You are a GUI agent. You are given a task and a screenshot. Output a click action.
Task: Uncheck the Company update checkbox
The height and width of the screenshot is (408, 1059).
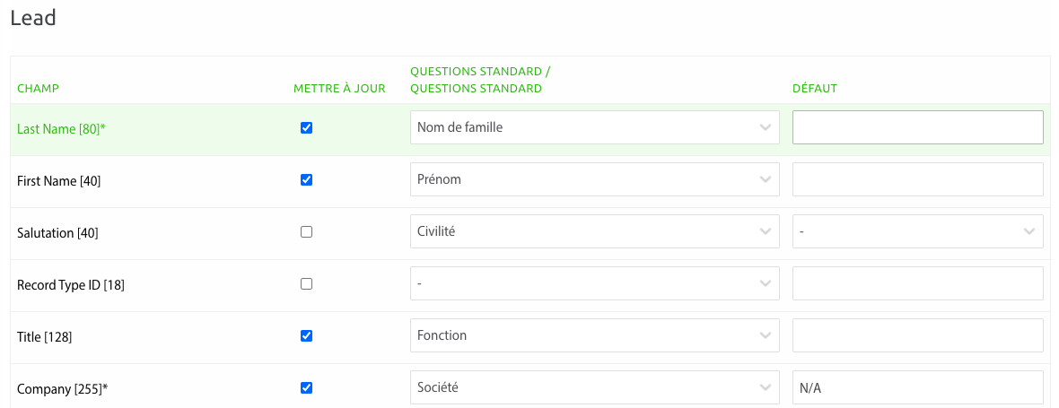[x=306, y=388]
